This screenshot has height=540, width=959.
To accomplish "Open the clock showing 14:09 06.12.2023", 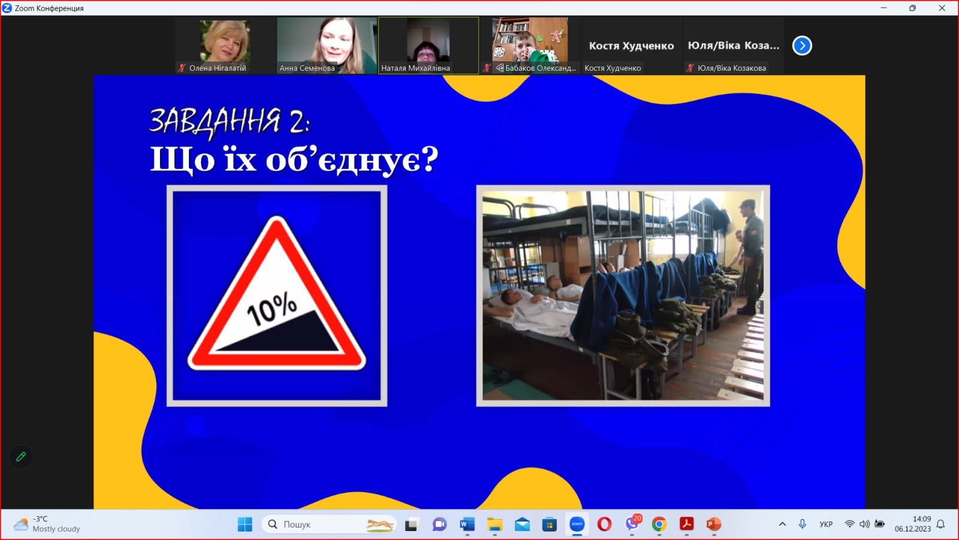I will pyautogui.click(x=913, y=524).
